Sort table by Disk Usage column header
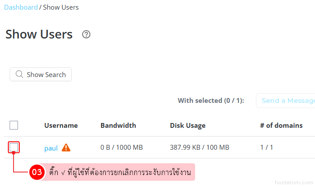The height and width of the screenshot is (186, 315). (x=188, y=126)
